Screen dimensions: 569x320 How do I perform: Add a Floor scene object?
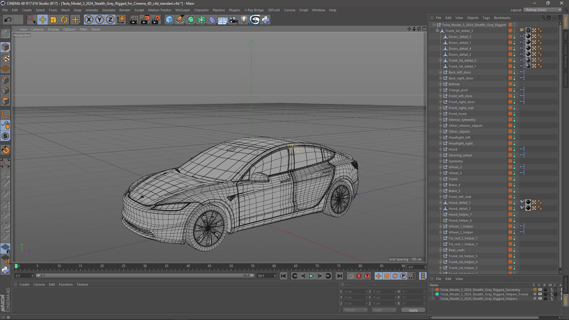pyautogui.click(x=223, y=20)
